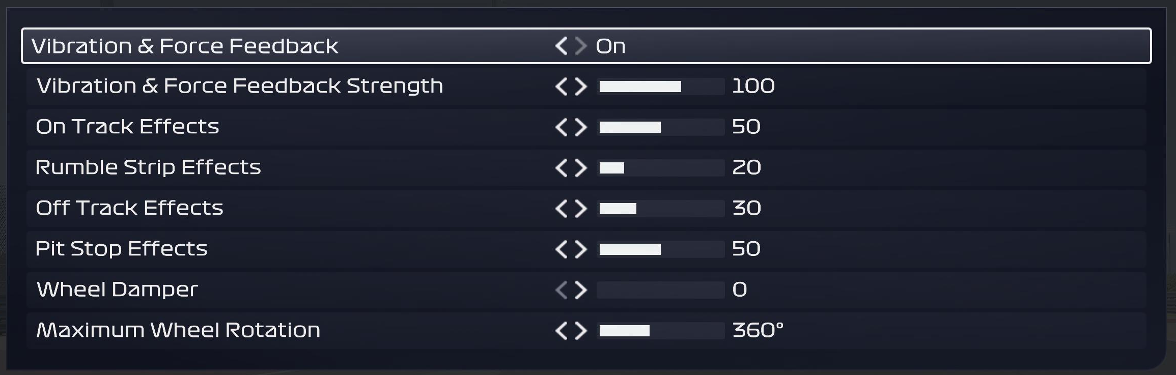Decrease Pit Stop Effects value
The image size is (1176, 375).
click(x=562, y=249)
